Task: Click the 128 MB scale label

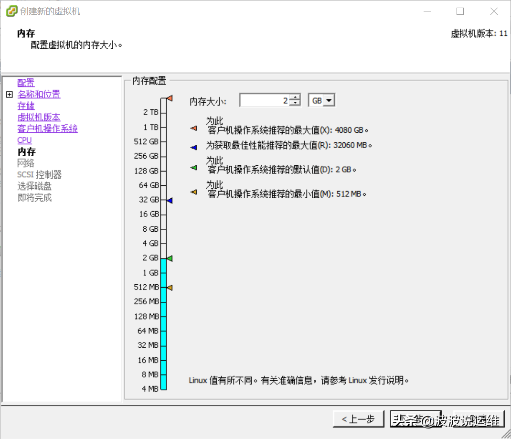Action: pyautogui.click(x=146, y=316)
